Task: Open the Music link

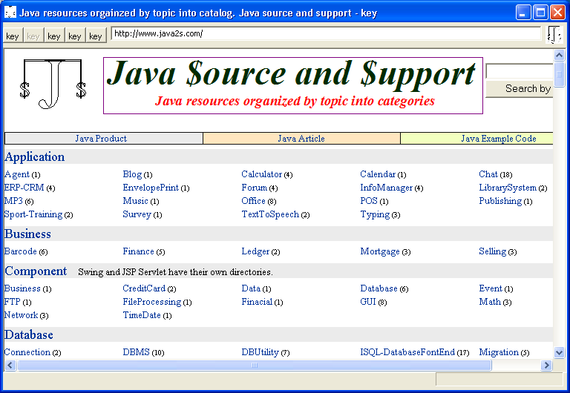Action: coord(135,201)
